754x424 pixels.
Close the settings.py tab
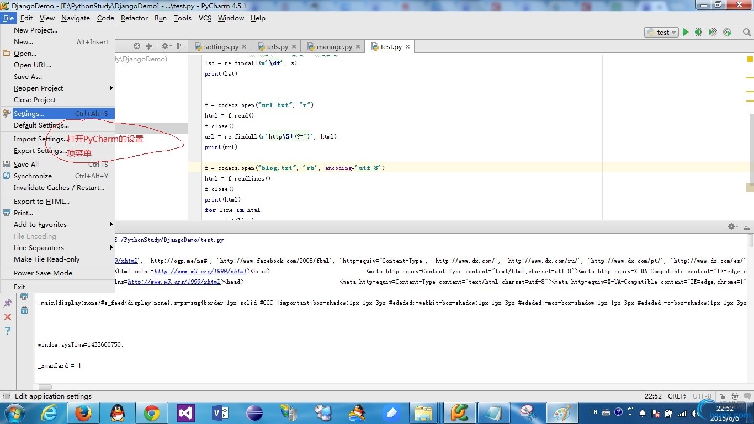pos(245,47)
